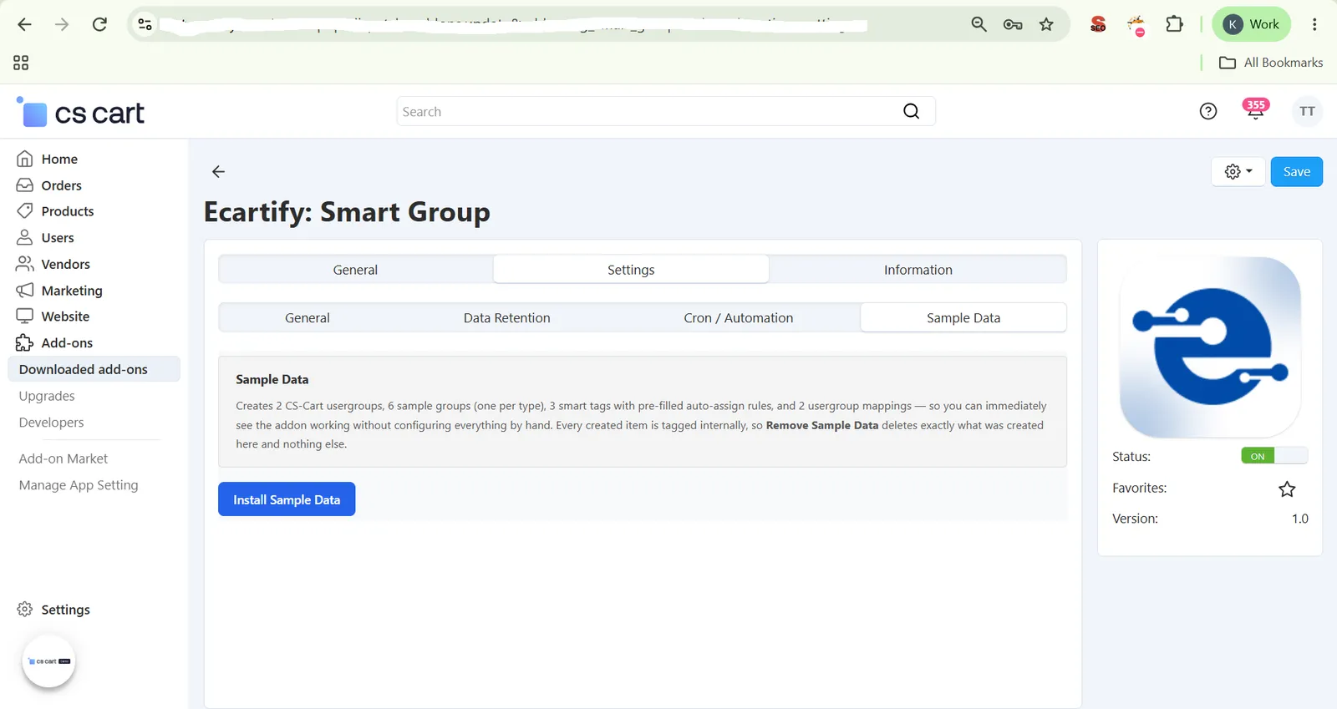Viewport: 1337px width, 709px height.
Task: Open the SEO extension icon
Action: (x=1098, y=24)
